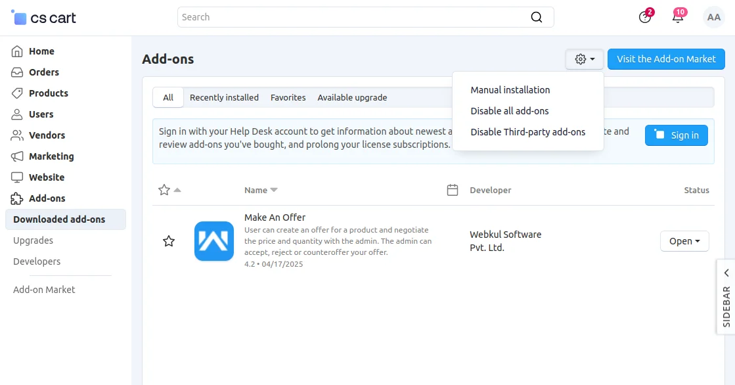Image resolution: width=735 pixels, height=385 pixels.
Task: Expand the Open status dropdown
Action: [684, 241]
